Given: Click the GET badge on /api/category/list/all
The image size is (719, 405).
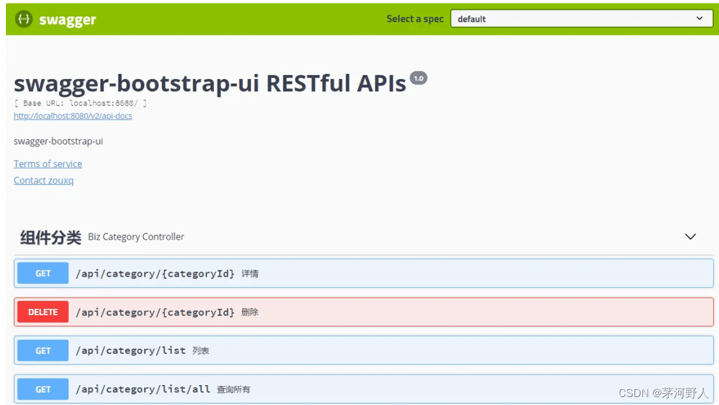Looking at the screenshot, I should (42, 389).
